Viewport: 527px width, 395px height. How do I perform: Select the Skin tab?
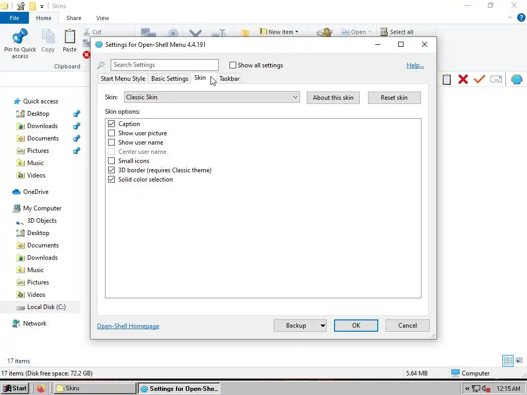click(200, 78)
